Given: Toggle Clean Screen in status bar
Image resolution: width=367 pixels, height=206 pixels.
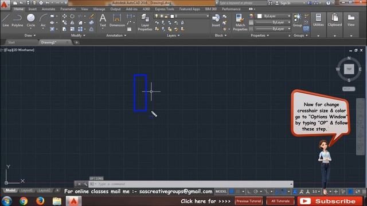Looking at the screenshot, I should 358,192.
